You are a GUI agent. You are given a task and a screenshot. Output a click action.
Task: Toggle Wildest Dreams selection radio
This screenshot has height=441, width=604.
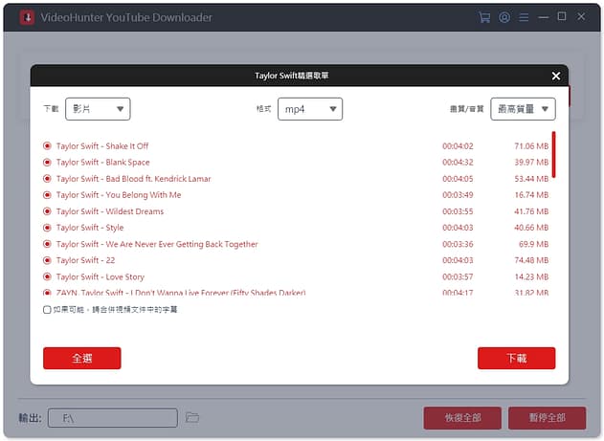tap(47, 211)
